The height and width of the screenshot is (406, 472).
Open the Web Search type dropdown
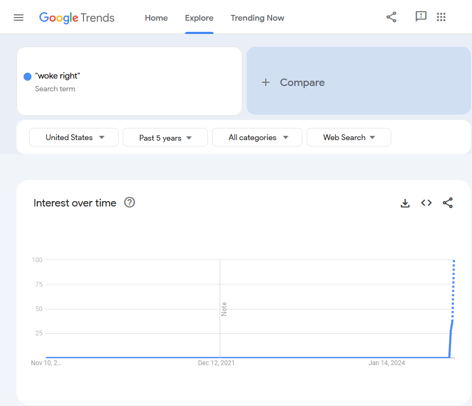click(349, 137)
